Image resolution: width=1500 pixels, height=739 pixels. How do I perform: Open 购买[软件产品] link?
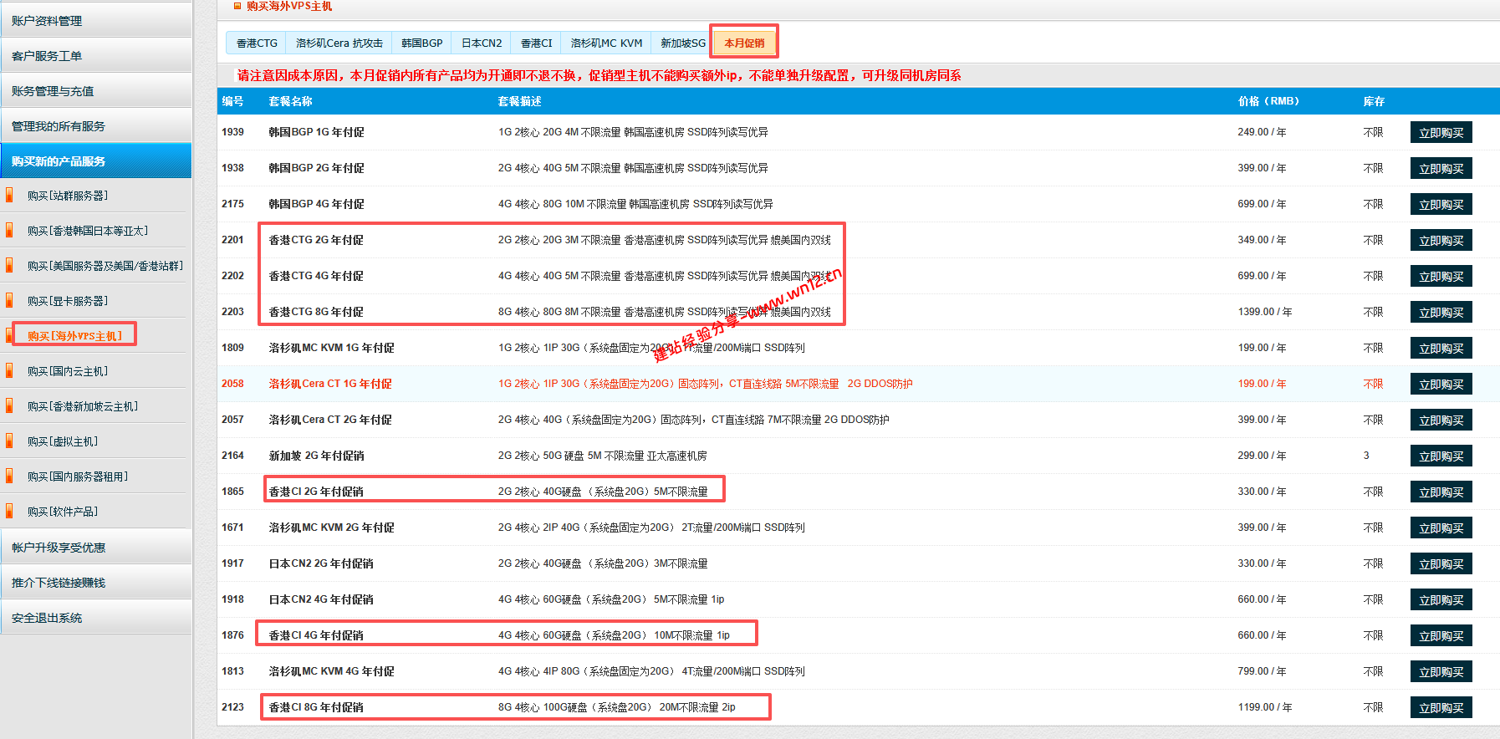pyautogui.click(x=63, y=512)
